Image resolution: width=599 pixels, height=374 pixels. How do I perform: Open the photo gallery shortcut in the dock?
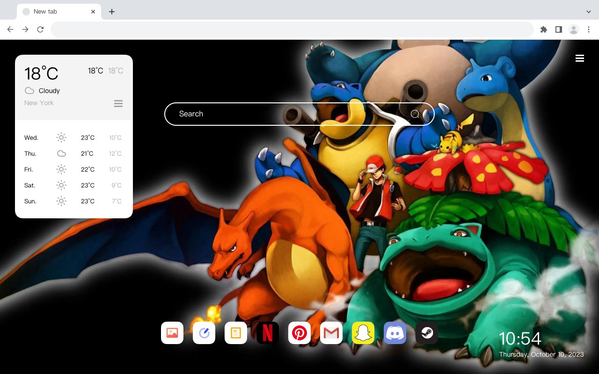tap(172, 333)
